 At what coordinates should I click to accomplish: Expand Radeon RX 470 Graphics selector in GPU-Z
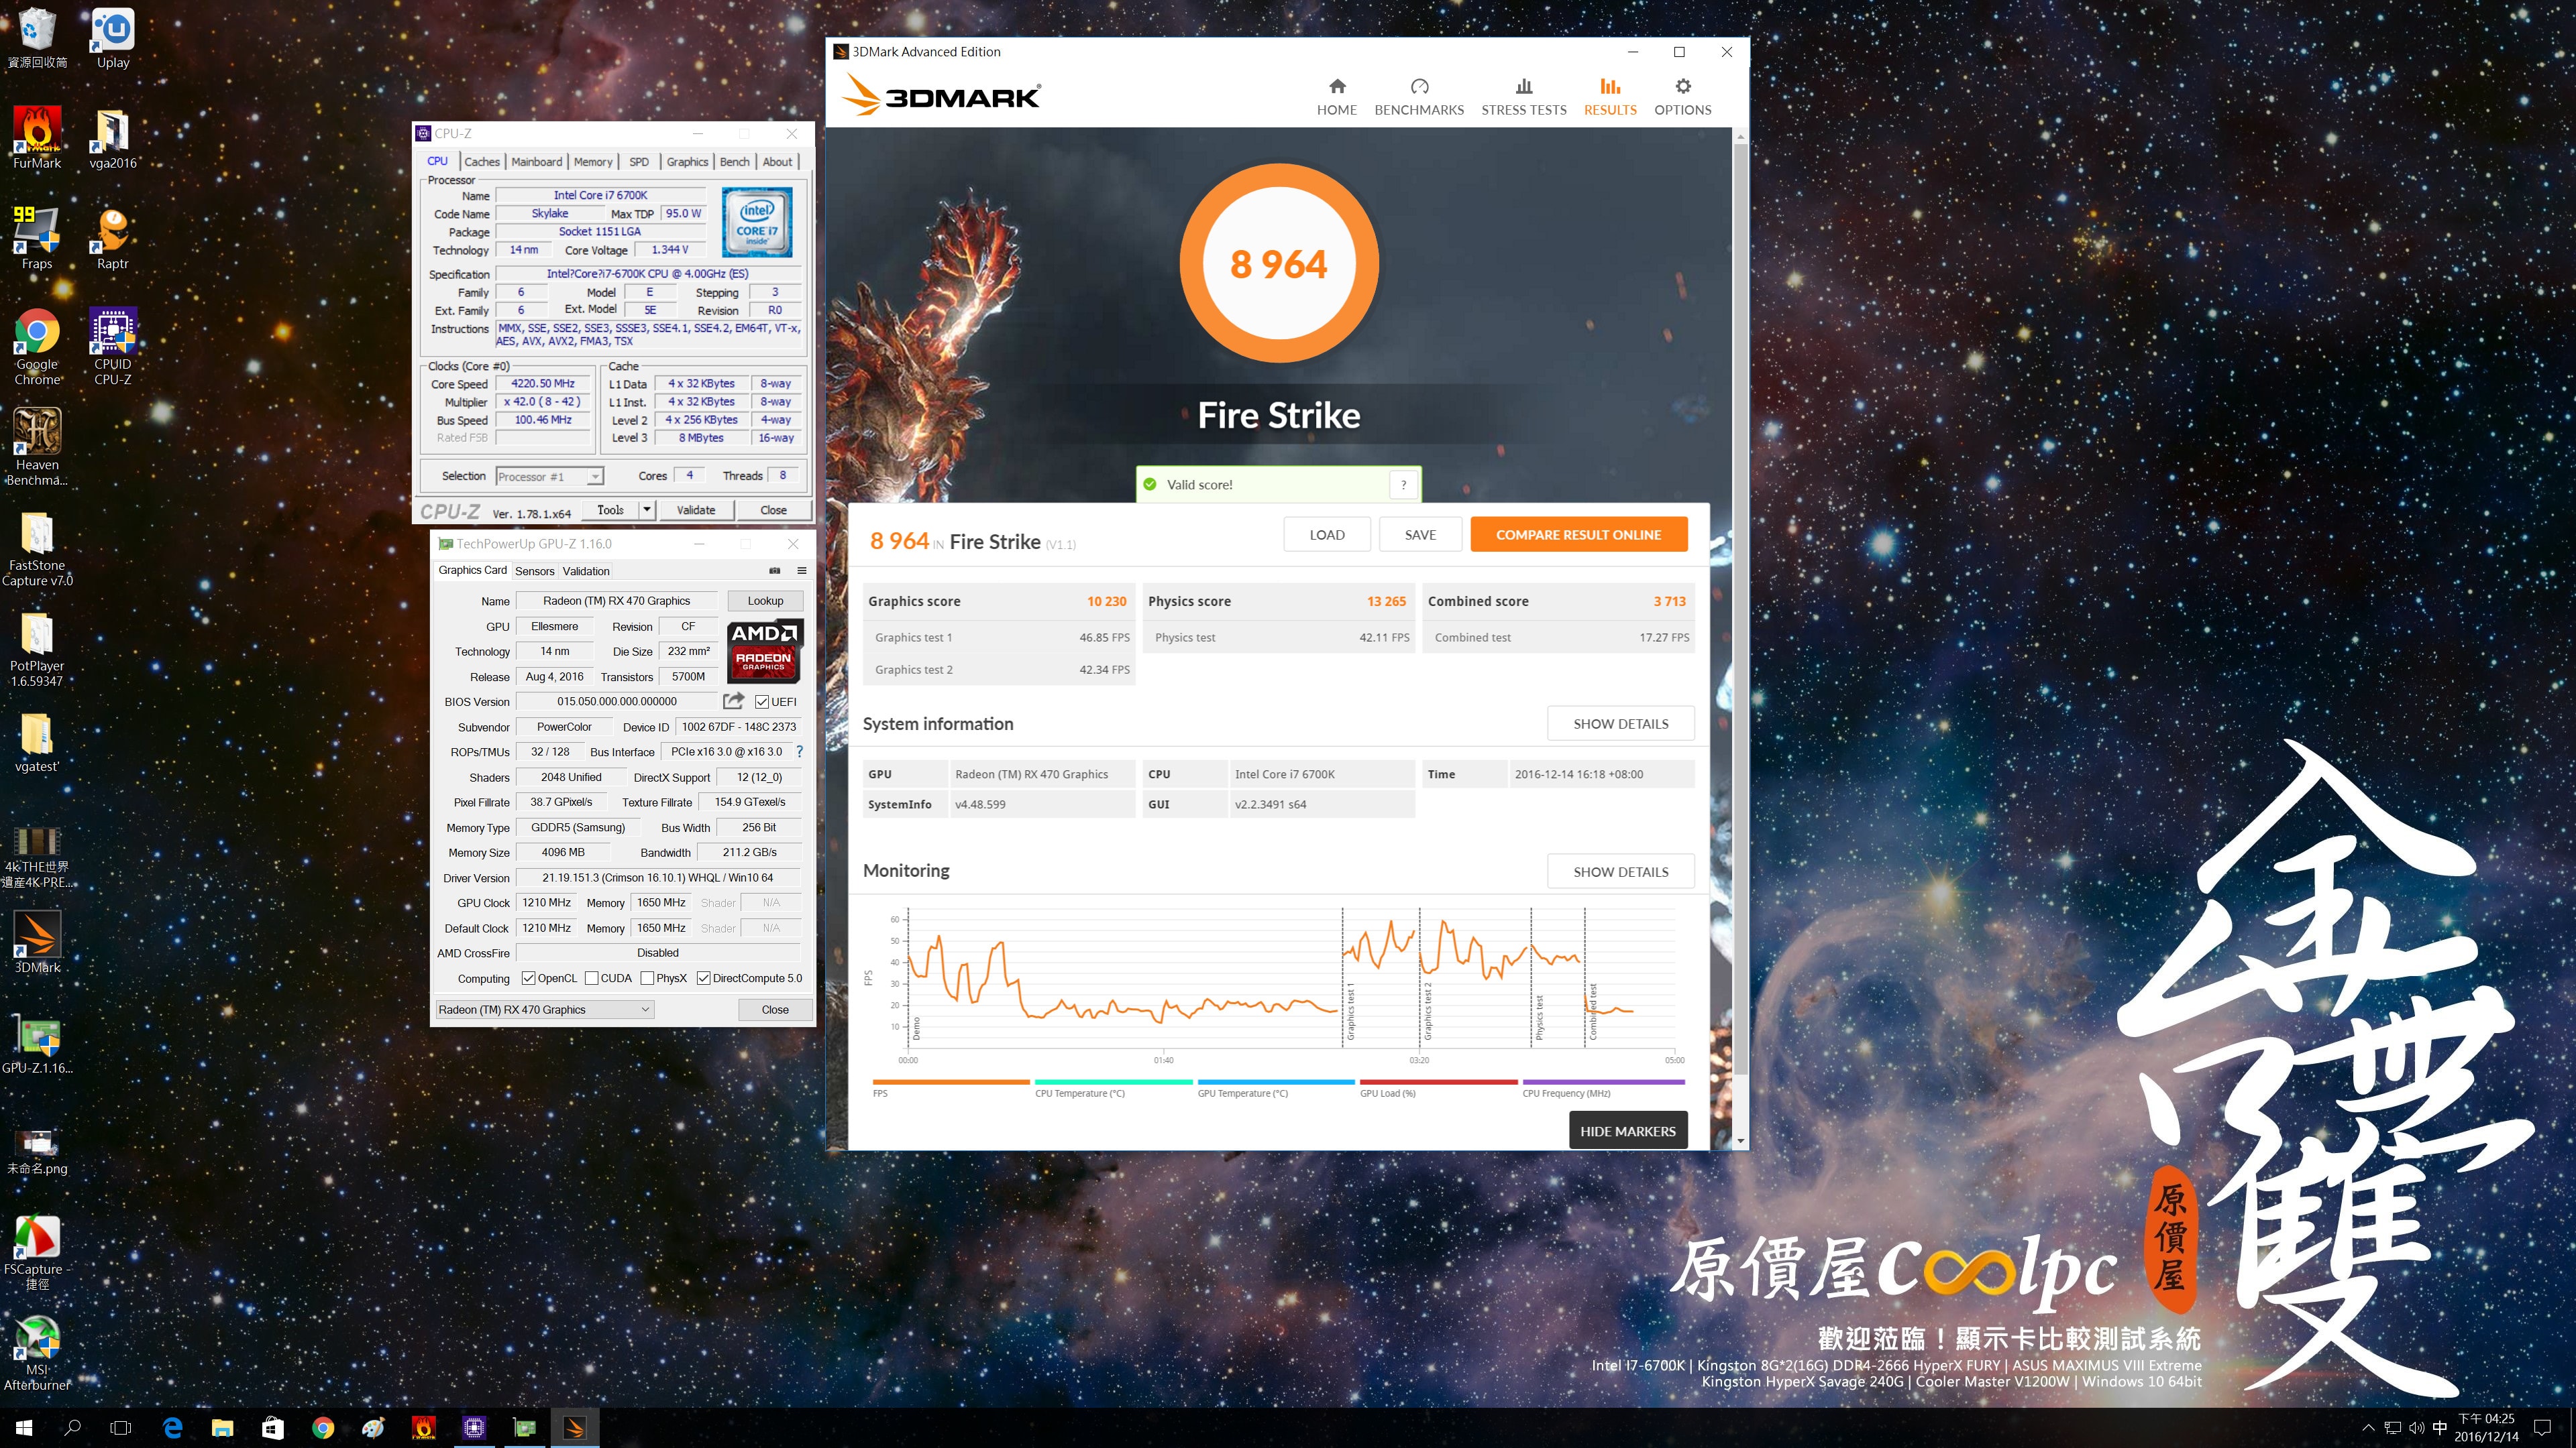click(x=545, y=1010)
